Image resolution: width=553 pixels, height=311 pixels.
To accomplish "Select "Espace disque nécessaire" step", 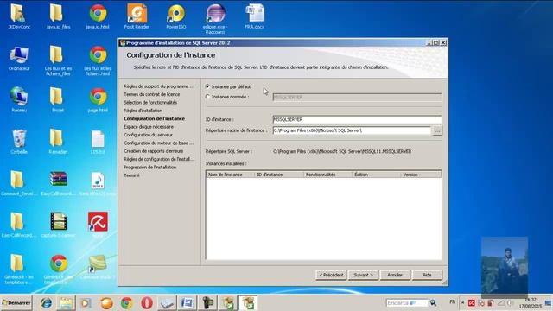I will tap(149, 127).
